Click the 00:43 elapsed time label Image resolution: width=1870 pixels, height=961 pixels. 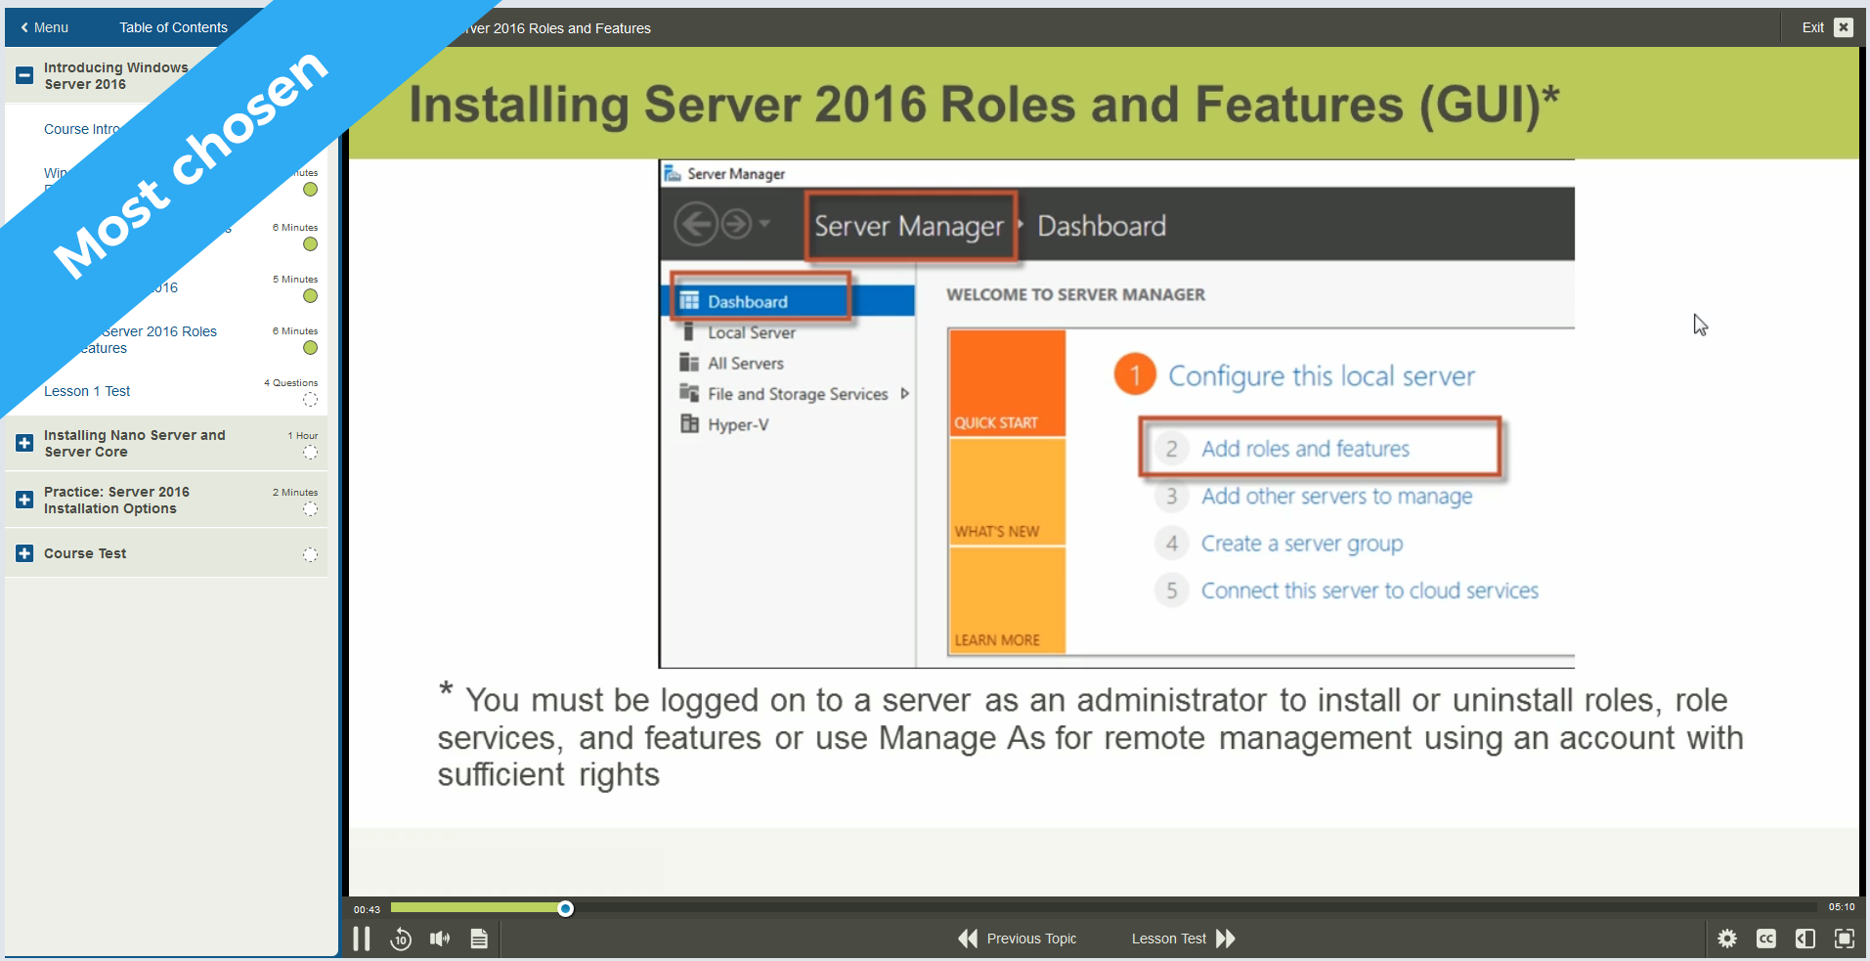click(367, 909)
